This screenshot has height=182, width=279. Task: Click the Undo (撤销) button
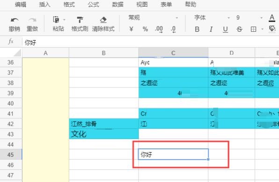[14, 24]
